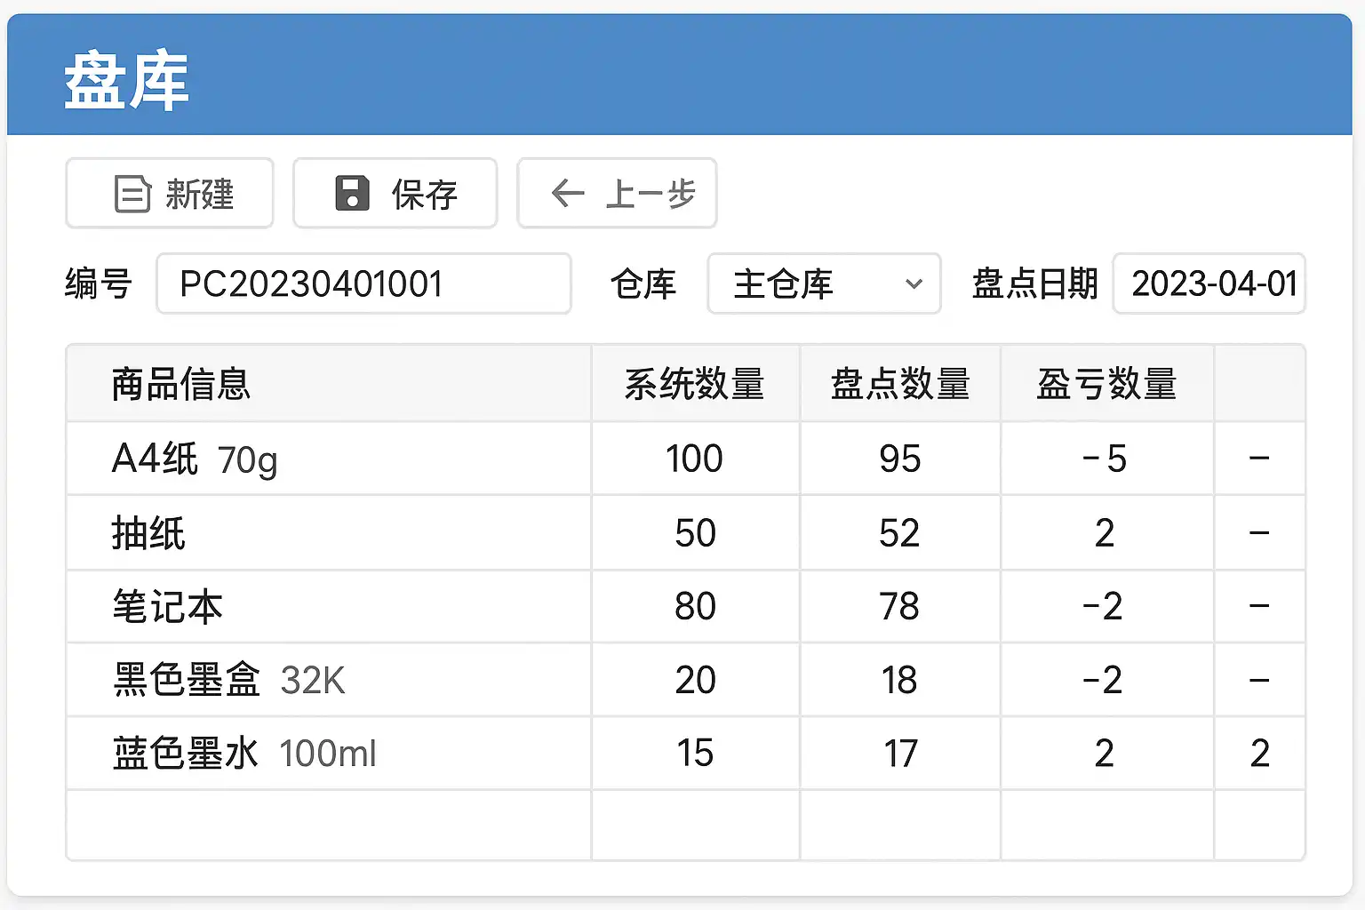Focus the 编号 input field PC20230401001
Screen dimensions: 1365x910
[x=363, y=284]
